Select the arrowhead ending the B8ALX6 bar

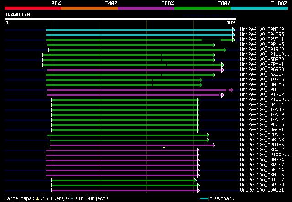201,85
